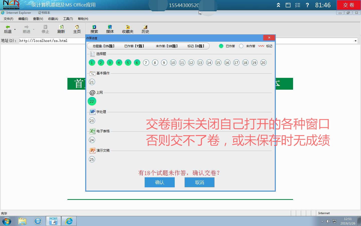Open the 编辑(E) menu
This screenshot has height=226, width=361.
click(x=23, y=19)
